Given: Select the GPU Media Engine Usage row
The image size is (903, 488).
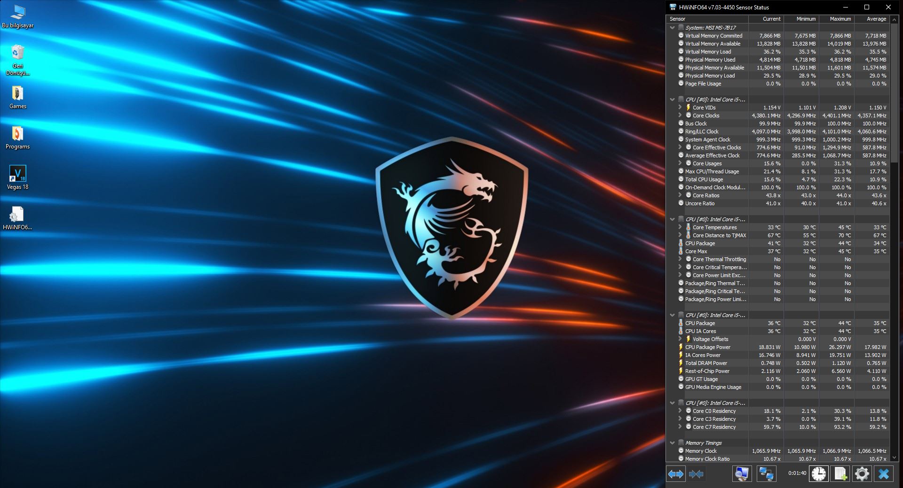Looking at the screenshot, I should (x=778, y=387).
